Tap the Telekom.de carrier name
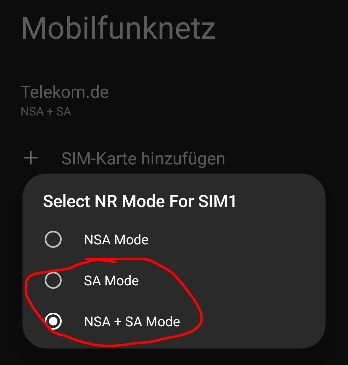Viewport: 348px width, 365px height. 65,92
